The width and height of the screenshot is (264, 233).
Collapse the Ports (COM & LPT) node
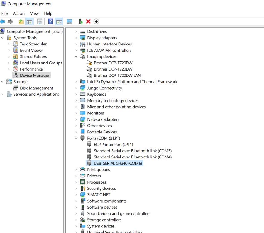pos(76,138)
